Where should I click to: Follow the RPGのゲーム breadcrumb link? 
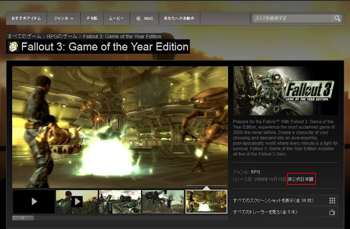(62, 36)
